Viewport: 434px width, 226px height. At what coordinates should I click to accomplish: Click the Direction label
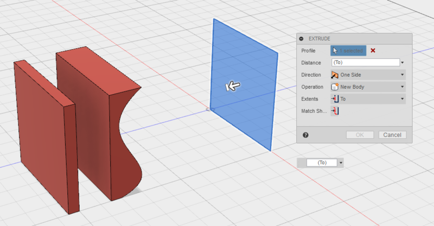coord(311,75)
